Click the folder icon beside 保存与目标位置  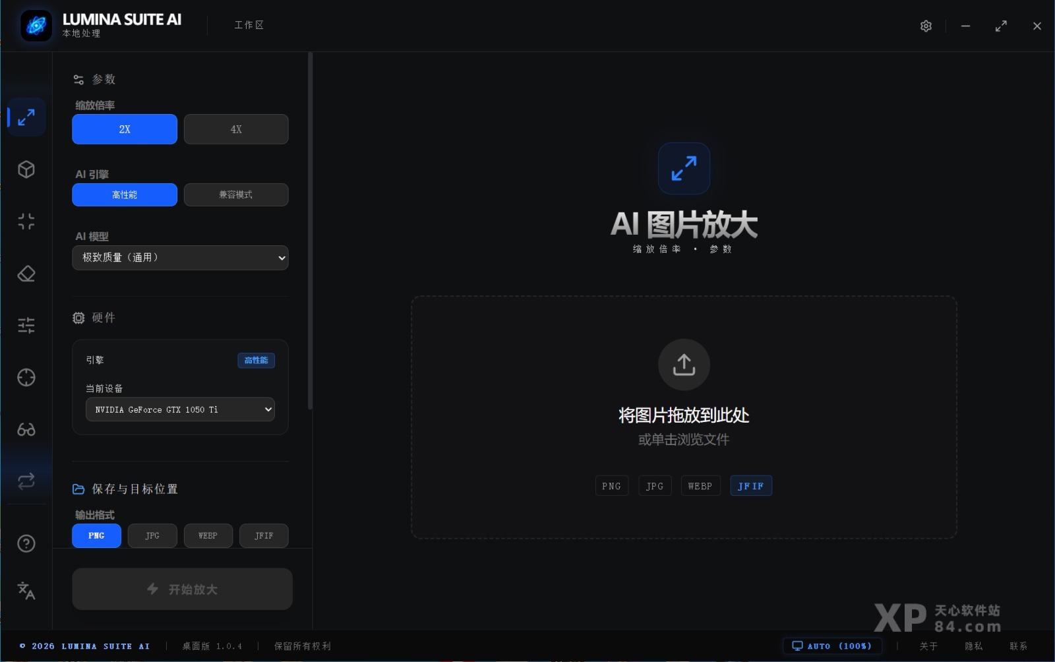[x=78, y=489]
